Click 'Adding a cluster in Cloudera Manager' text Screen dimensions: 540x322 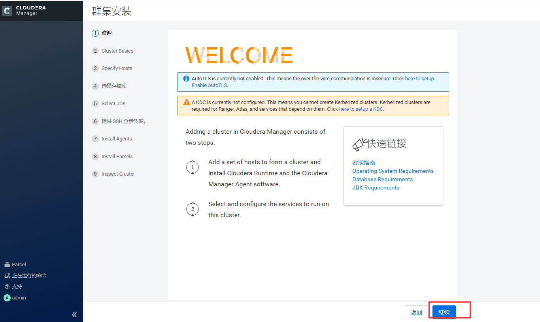[255, 137]
